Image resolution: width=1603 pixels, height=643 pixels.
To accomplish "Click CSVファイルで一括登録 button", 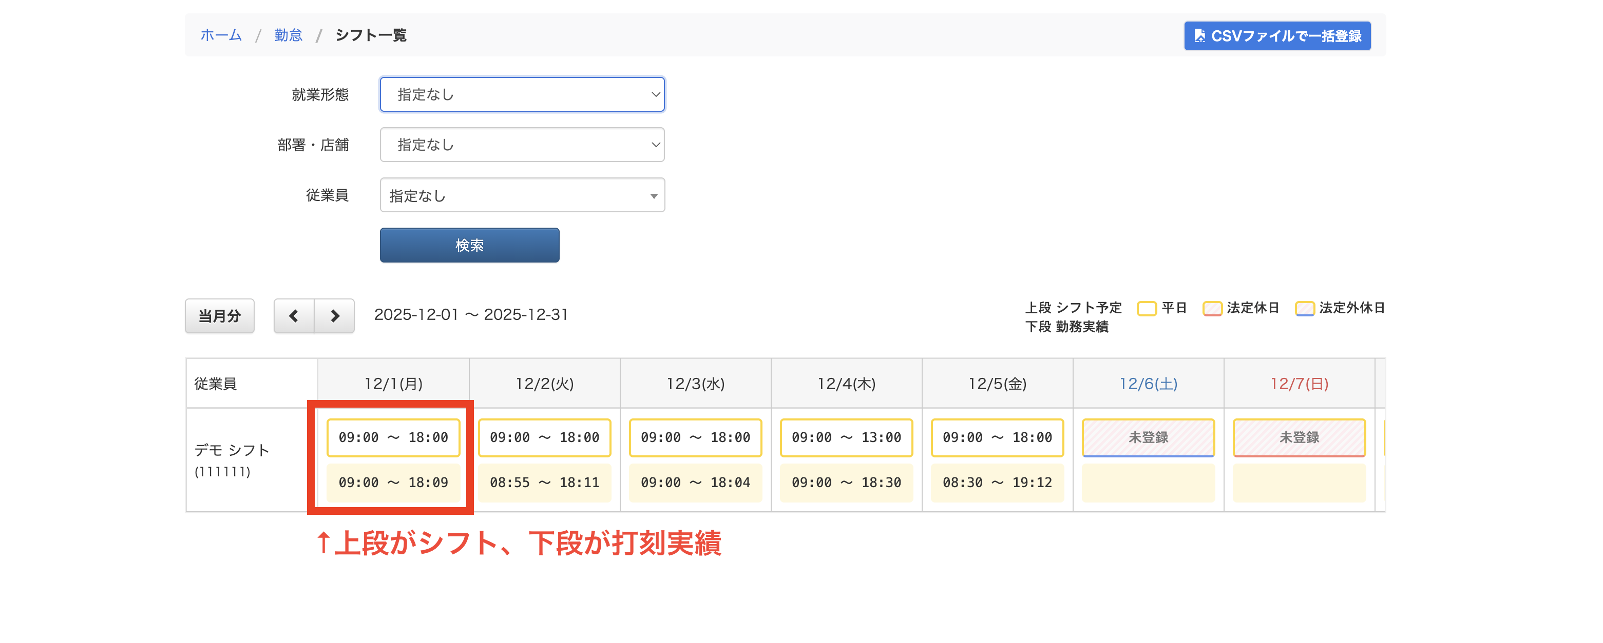I will [1277, 36].
